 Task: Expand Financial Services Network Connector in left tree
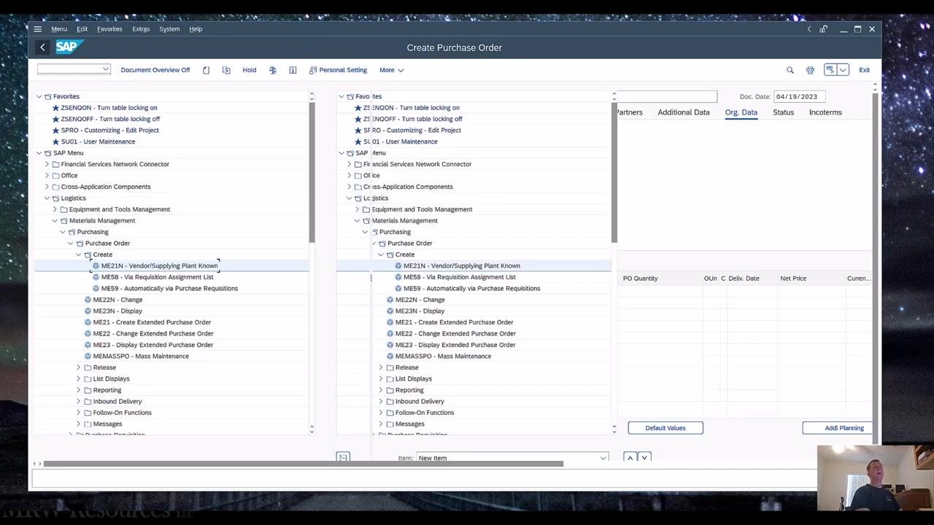(x=47, y=164)
